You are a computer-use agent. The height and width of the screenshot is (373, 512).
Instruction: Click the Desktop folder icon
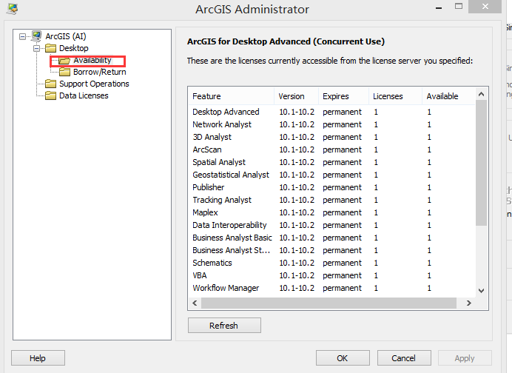[x=50, y=48]
